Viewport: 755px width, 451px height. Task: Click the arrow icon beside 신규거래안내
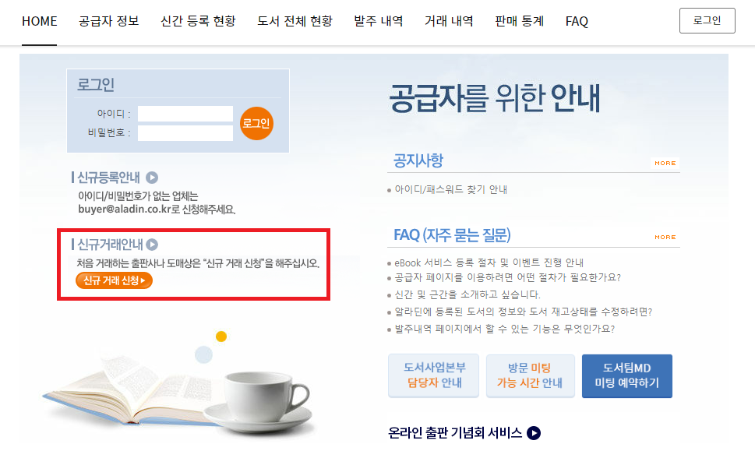(152, 245)
